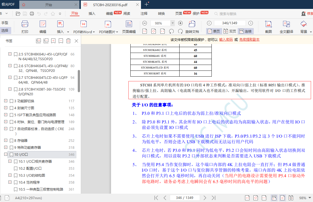
Task: Click the PDF转Word conversion icon
Action: click(x=83, y=24)
